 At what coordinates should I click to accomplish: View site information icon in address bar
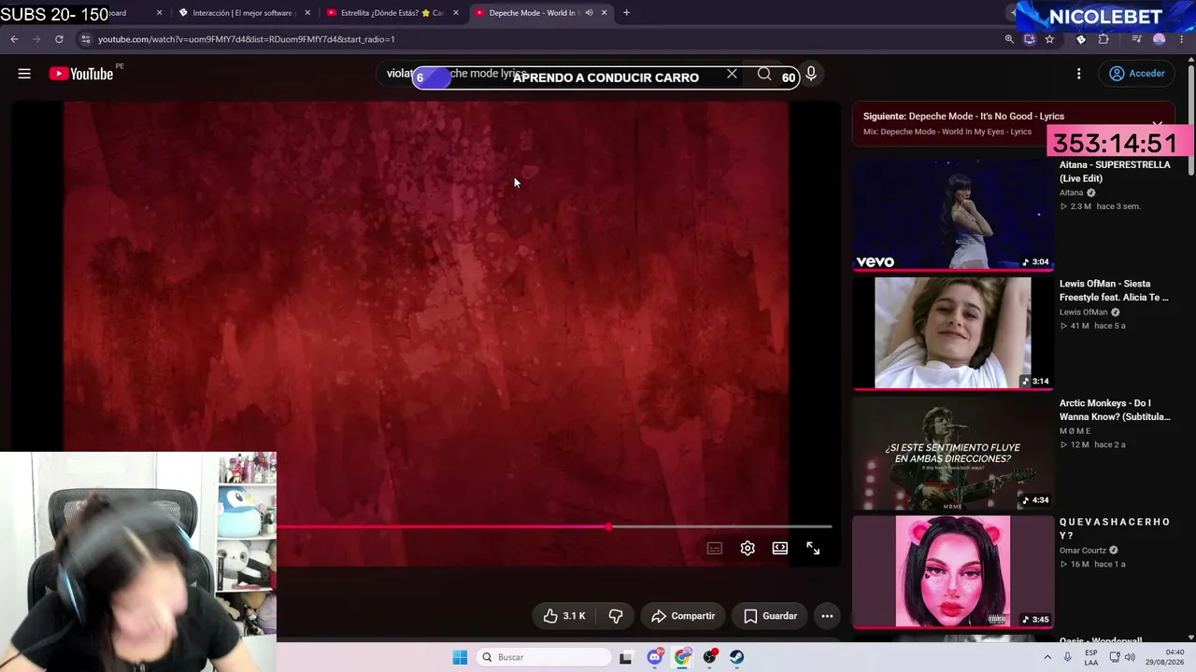click(85, 39)
